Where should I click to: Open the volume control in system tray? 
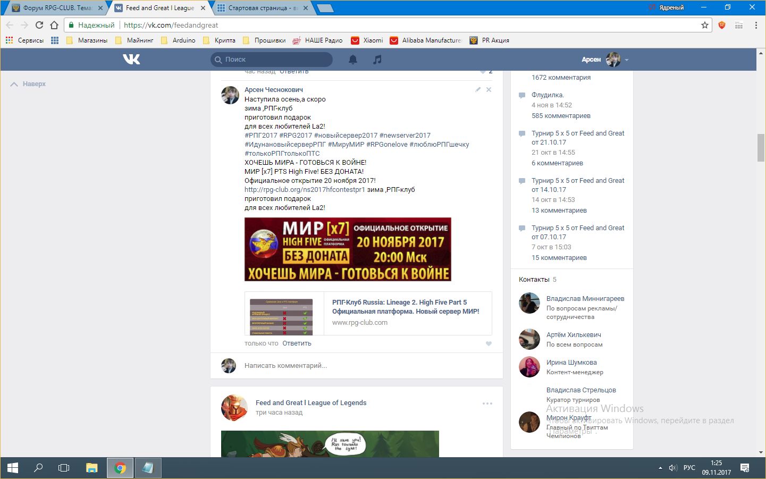point(673,468)
